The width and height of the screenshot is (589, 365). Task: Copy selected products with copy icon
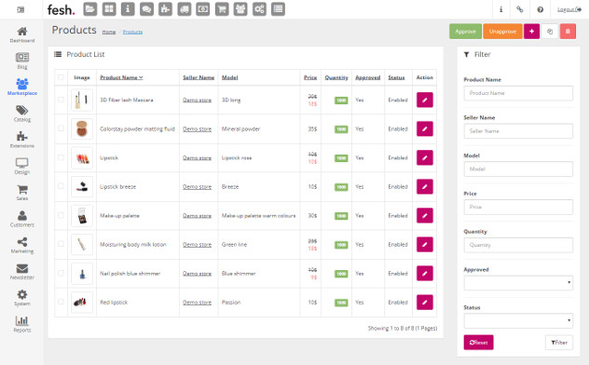[x=550, y=32]
